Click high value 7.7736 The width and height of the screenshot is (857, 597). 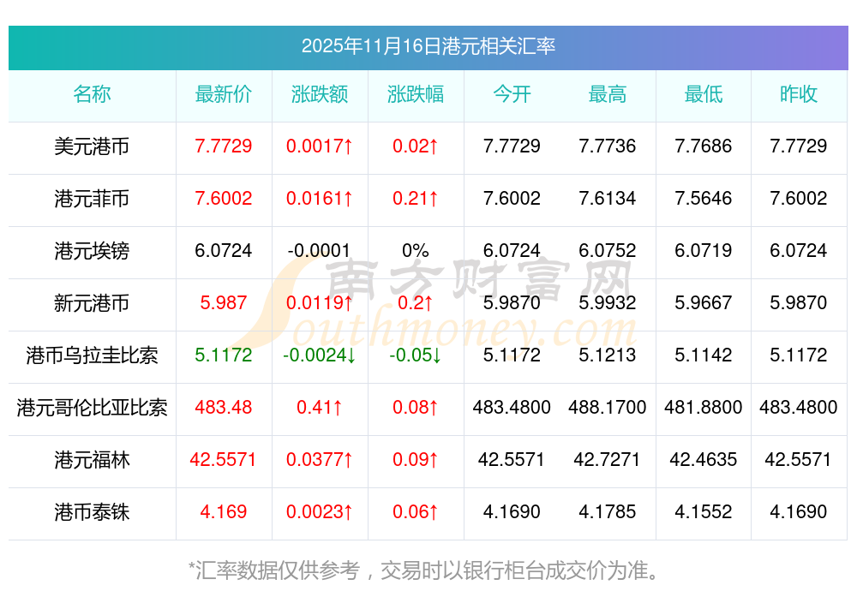coord(608,146)
